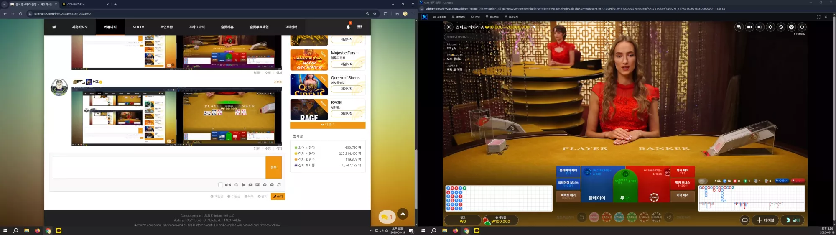836x235 pixels.
Task: Click the headset support icon in the game
Action: pos(802,27)
